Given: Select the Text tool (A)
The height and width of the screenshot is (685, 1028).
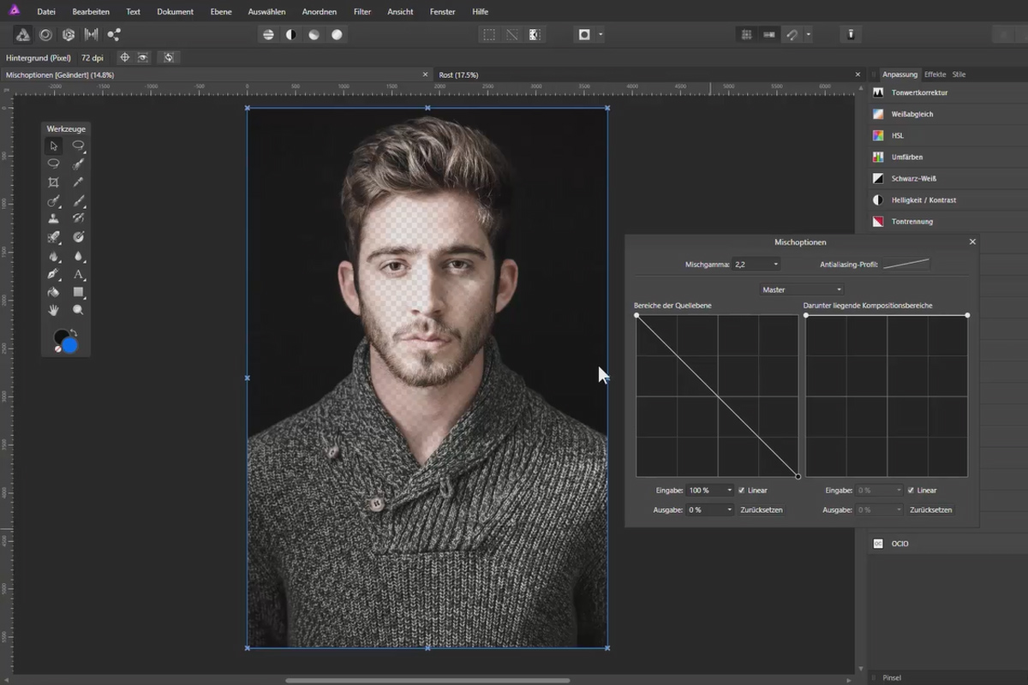Looking at the screenshot, I should 78,274.
